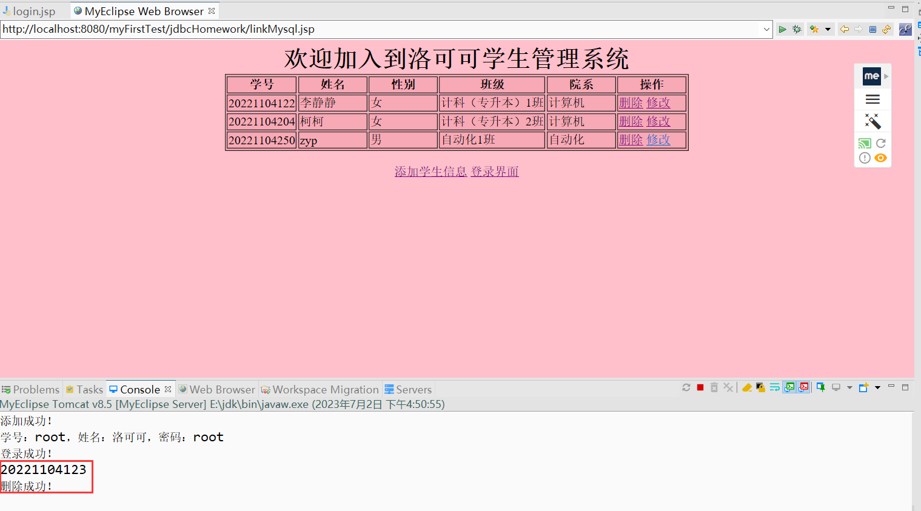921x511 pixels.
Task: Edit student 李静静 via 修改 link
Action: pyautogui.click(x=658, y=103)
